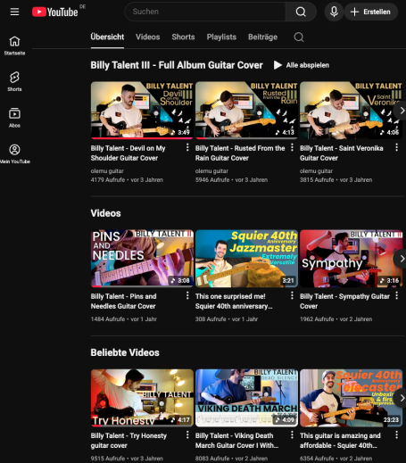
Task: Click Alle abspielen to play all
Action: pyautogui.click(x=302, y=65)
